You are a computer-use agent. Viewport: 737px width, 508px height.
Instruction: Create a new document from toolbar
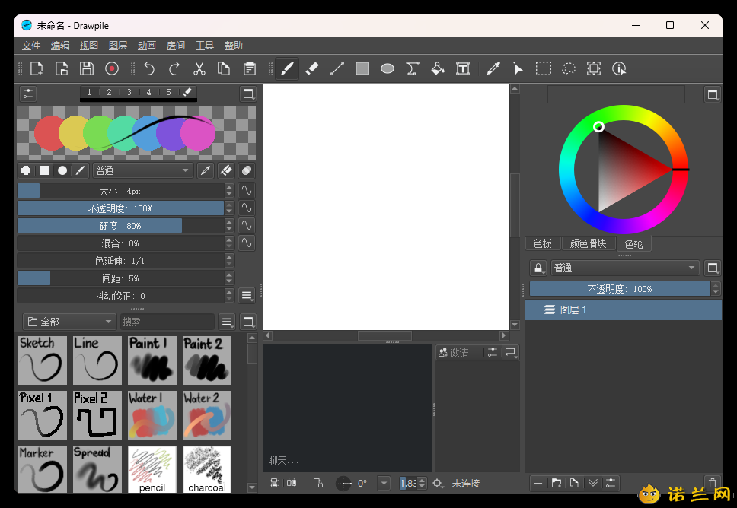[37, 68]
